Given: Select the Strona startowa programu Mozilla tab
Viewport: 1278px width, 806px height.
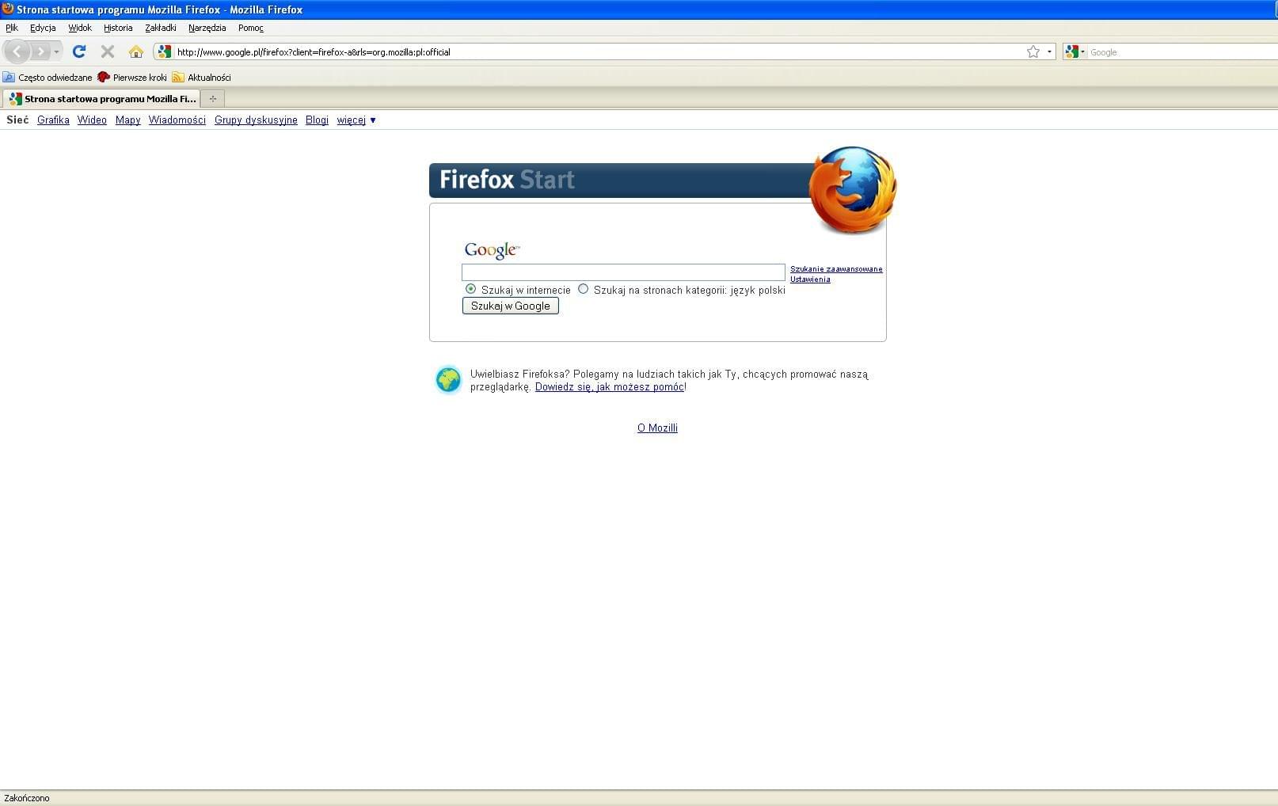Looking at the screenshot, I should [101, 99].
